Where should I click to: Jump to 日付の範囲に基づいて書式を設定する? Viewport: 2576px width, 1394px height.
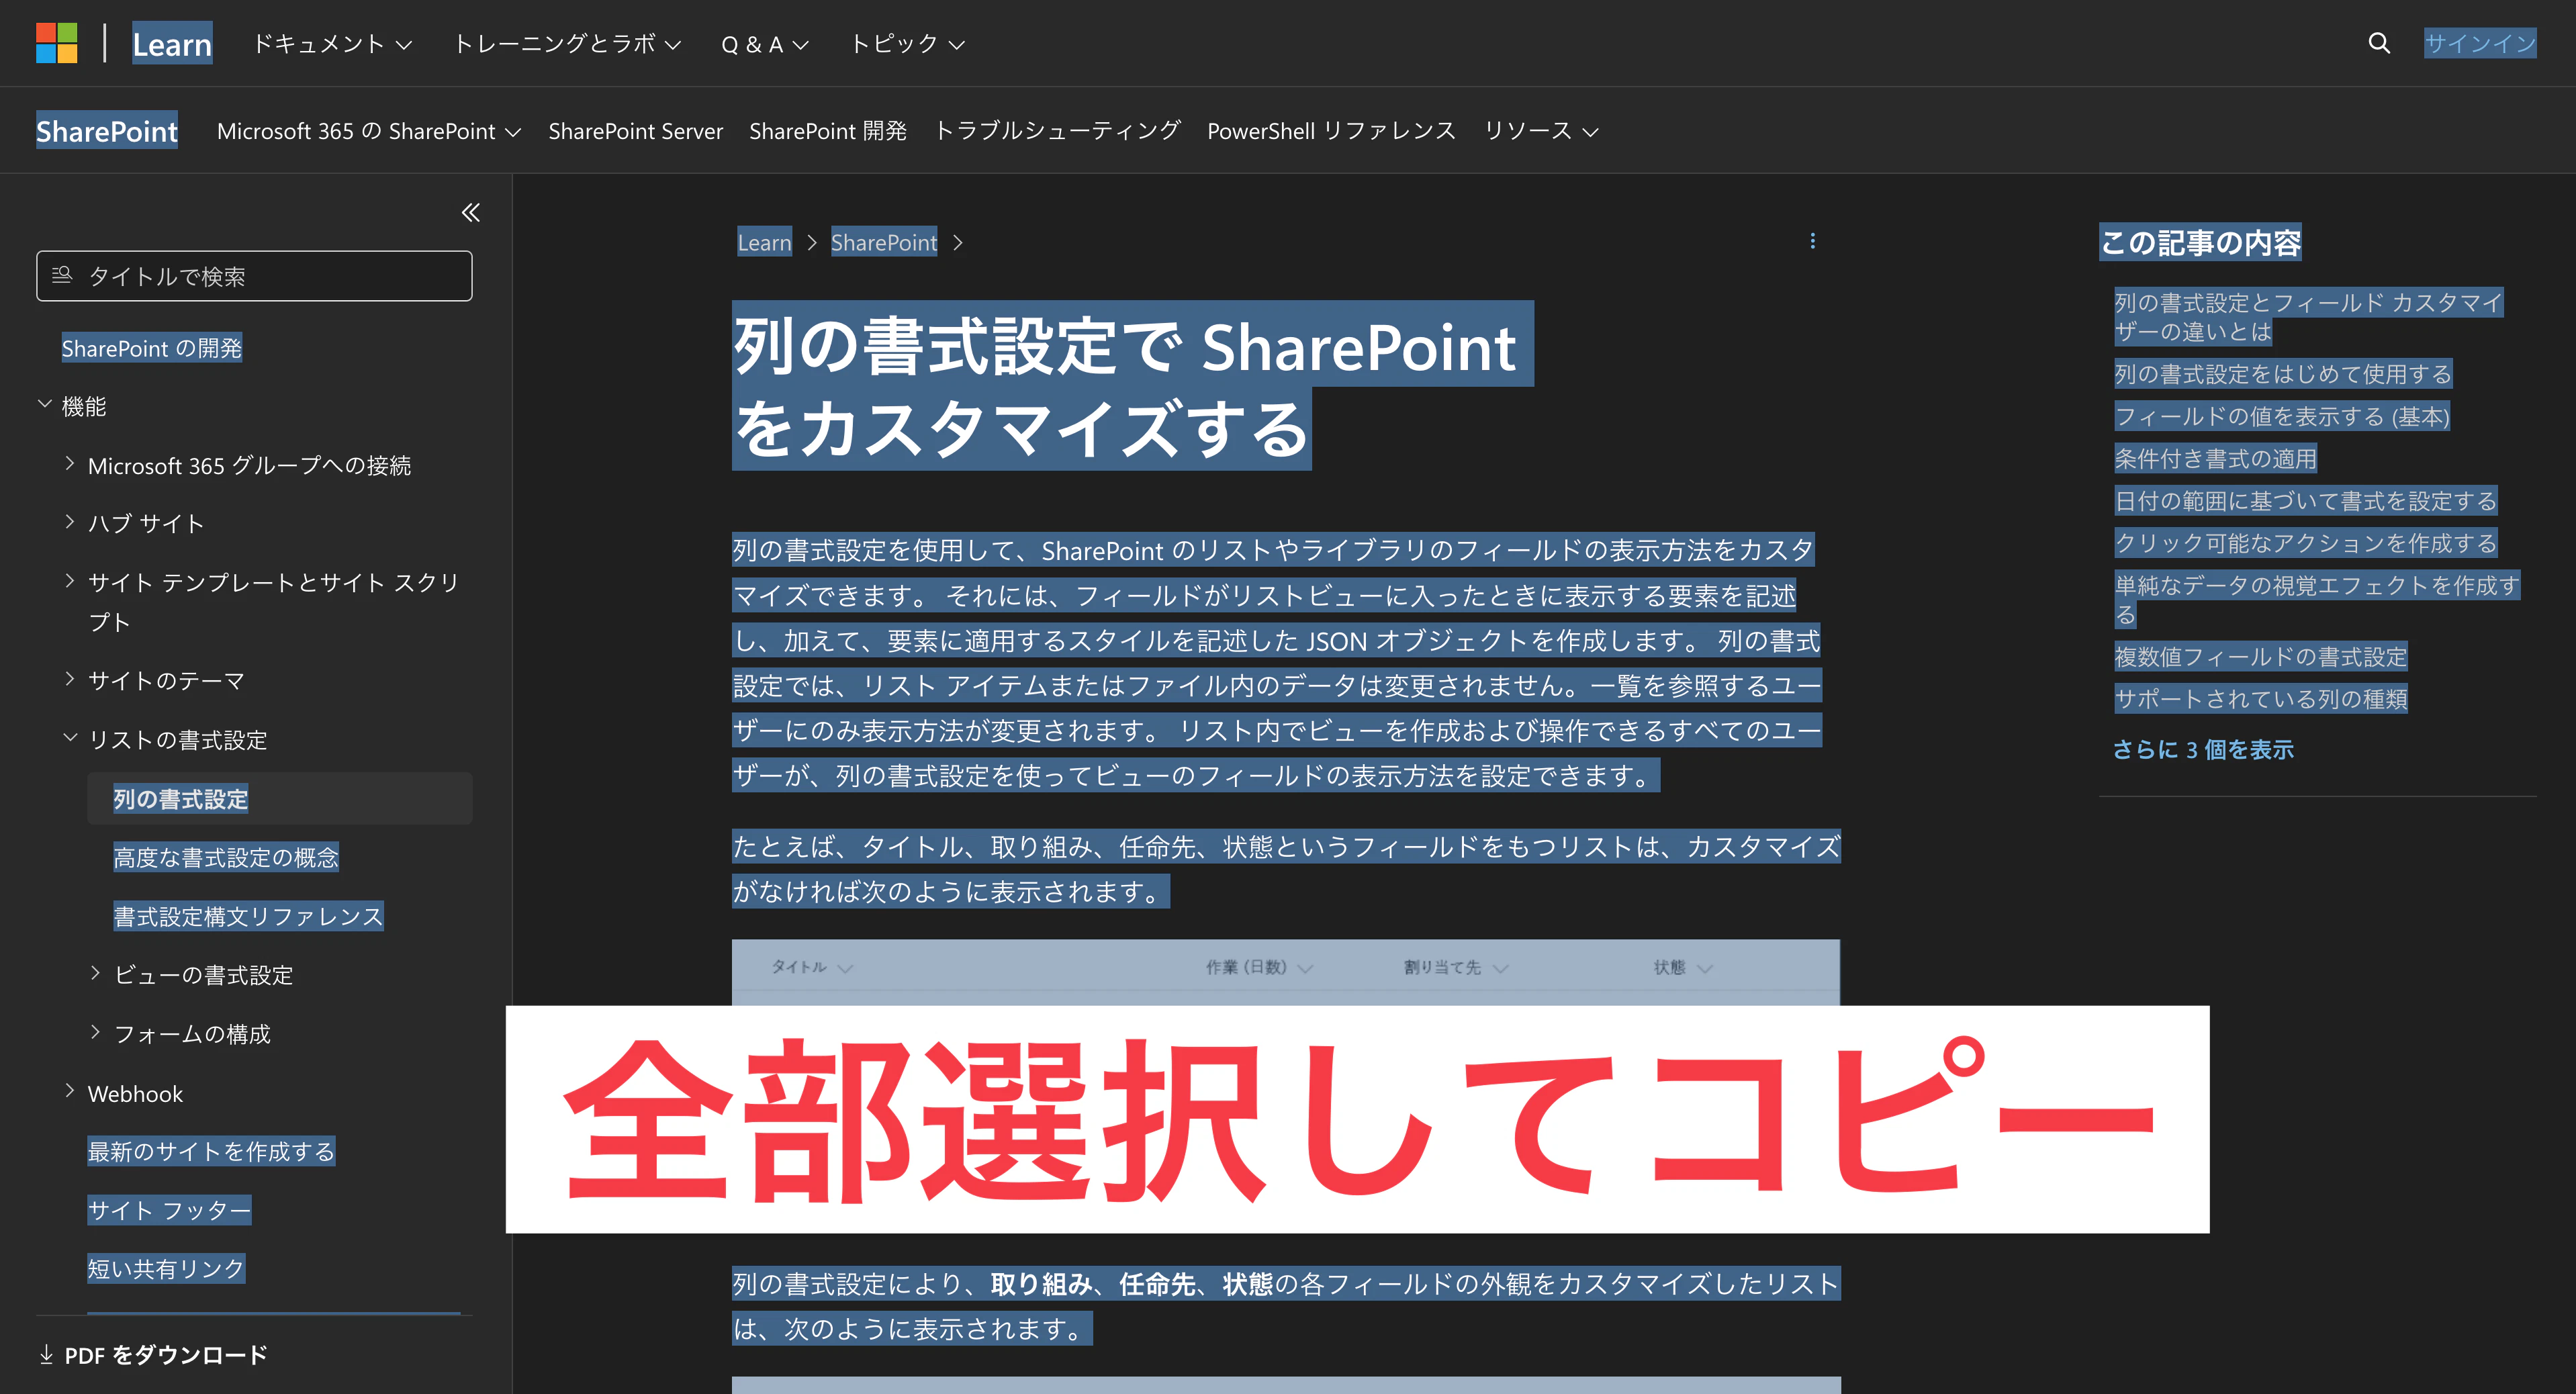click(2306, 500)
